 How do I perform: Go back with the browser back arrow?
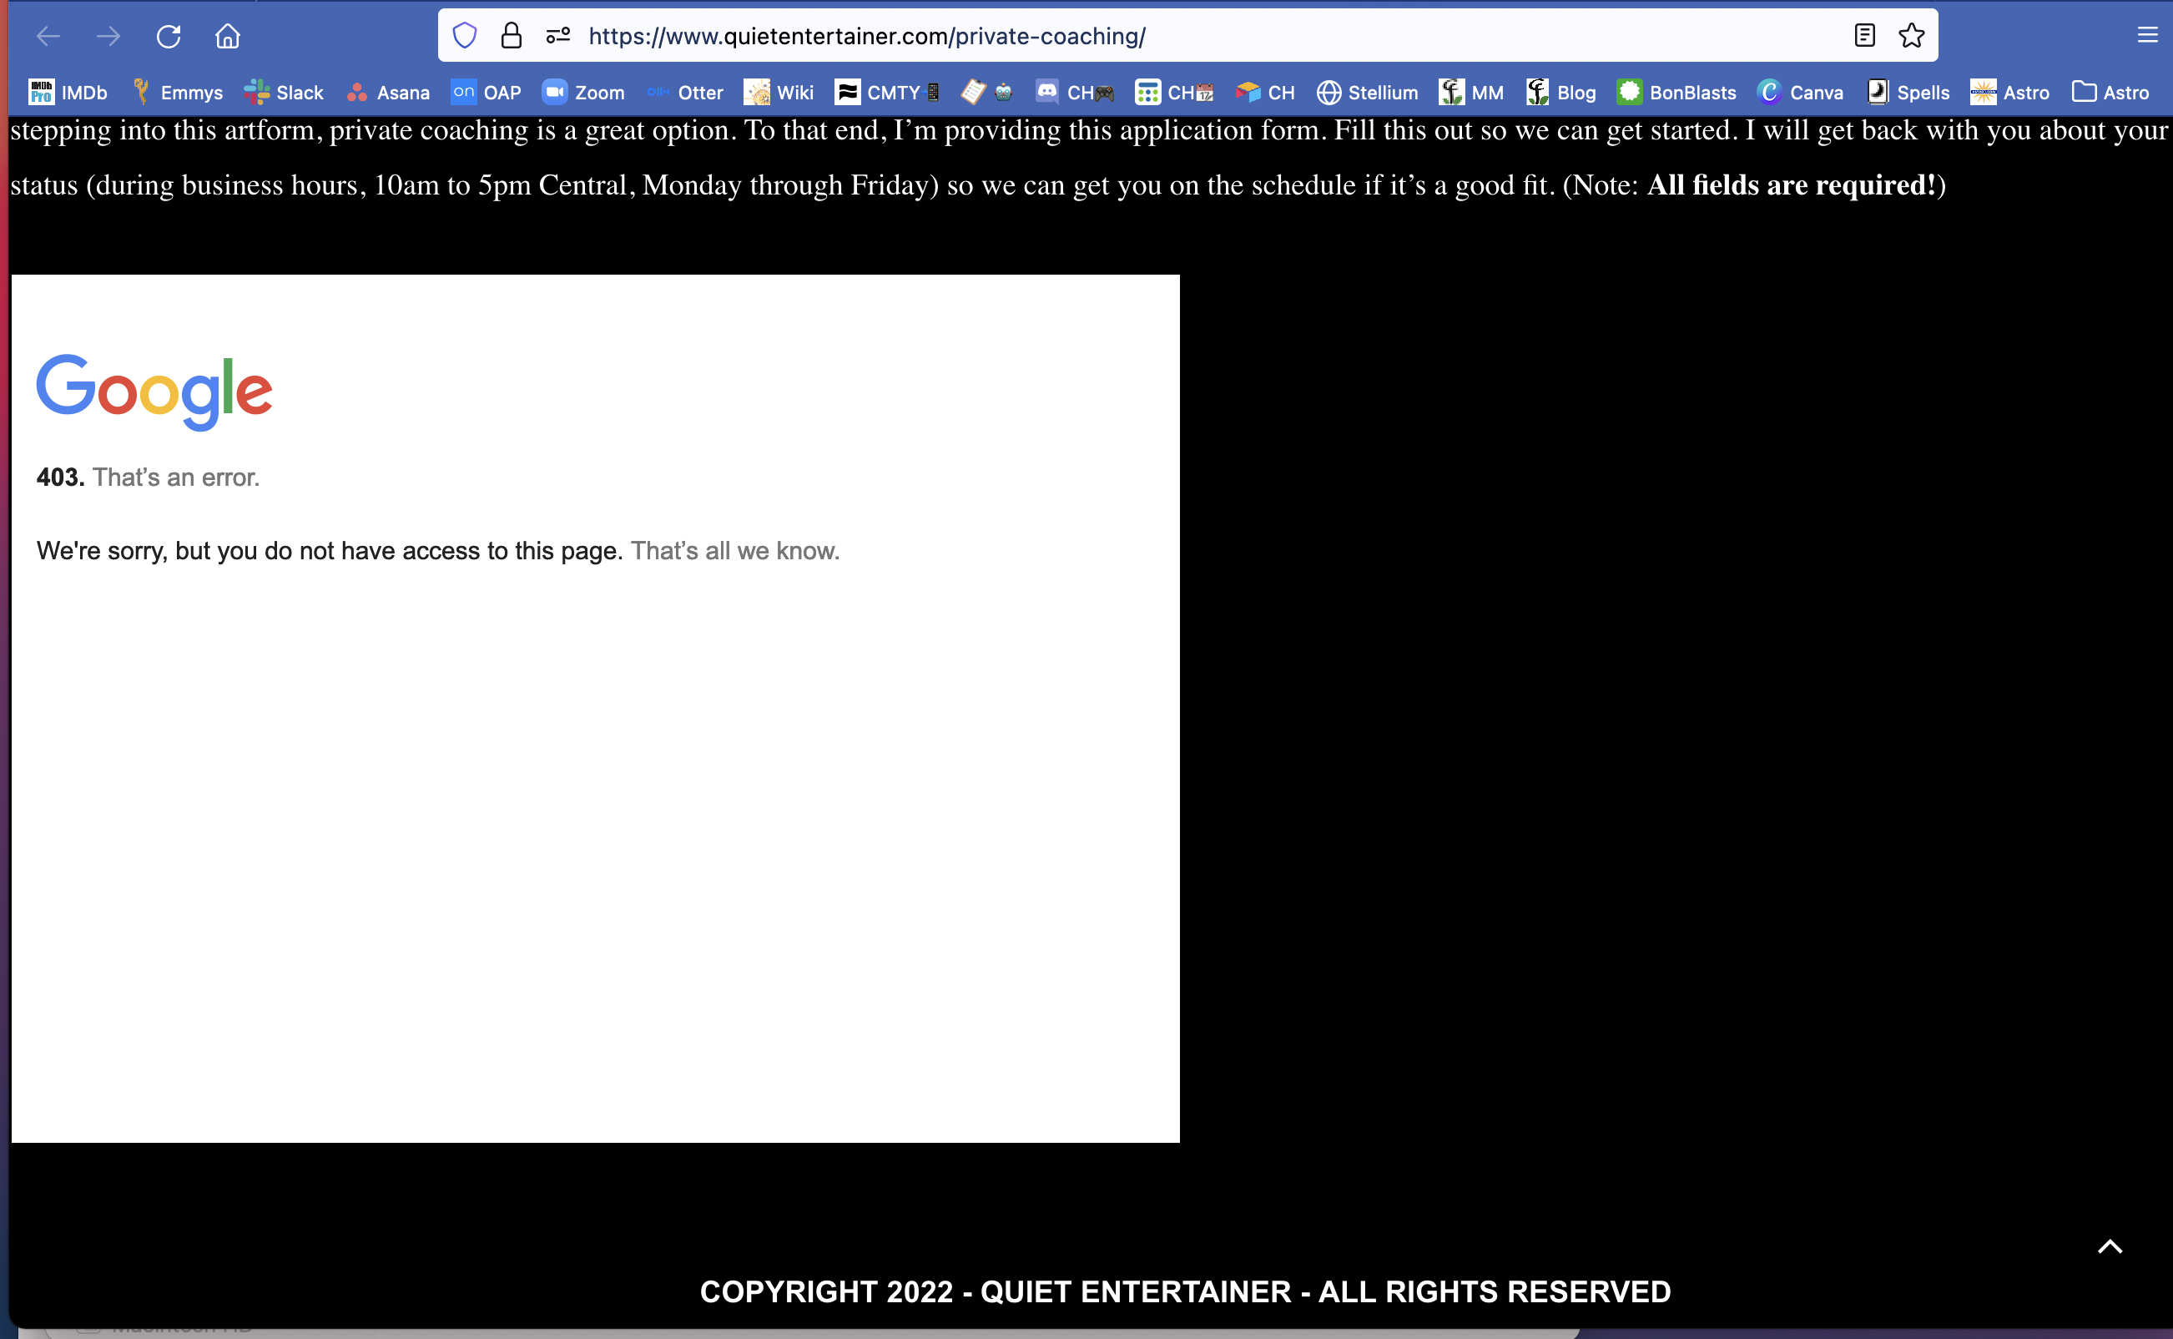coord(48,36)
